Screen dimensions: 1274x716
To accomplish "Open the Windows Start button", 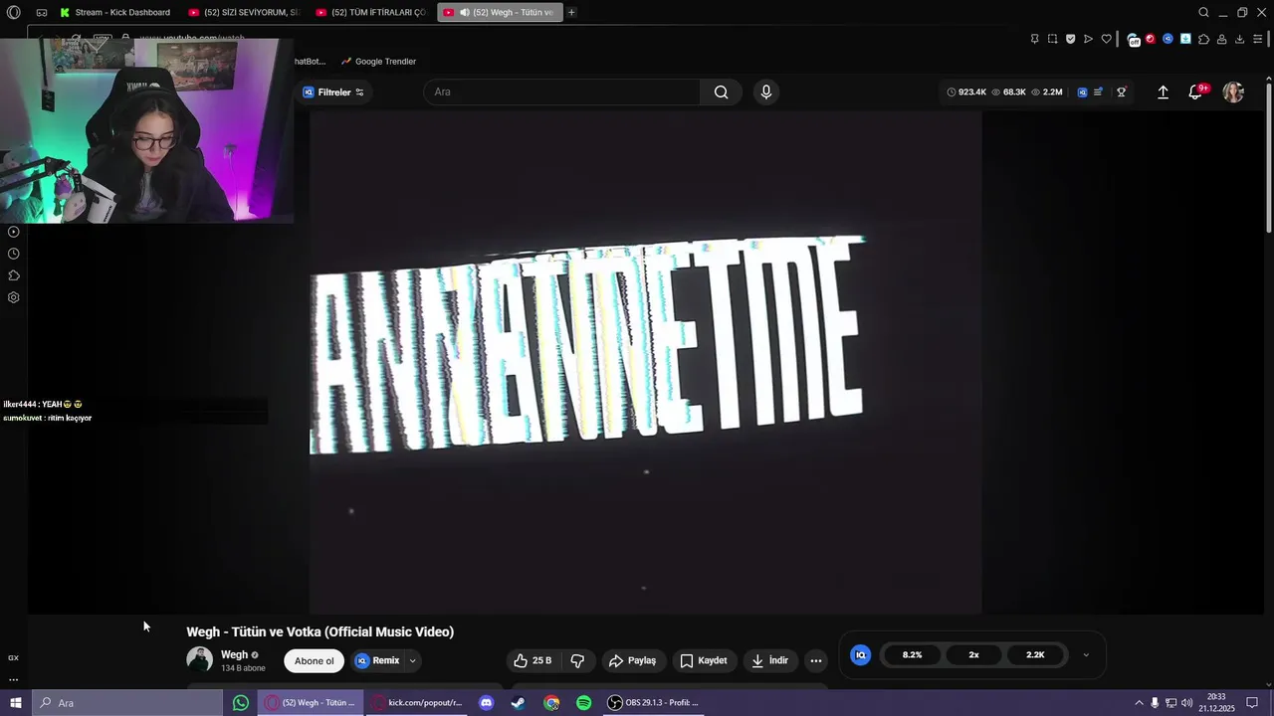I will [x=16, y=703].
